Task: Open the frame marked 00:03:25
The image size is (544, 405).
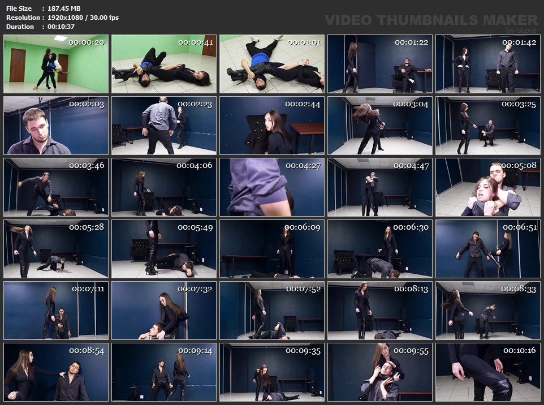Action: [x=488, y=126]
